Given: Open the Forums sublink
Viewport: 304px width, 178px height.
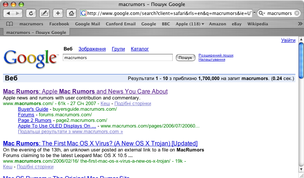Looking at the screenshot, I should tap(26, 114).
